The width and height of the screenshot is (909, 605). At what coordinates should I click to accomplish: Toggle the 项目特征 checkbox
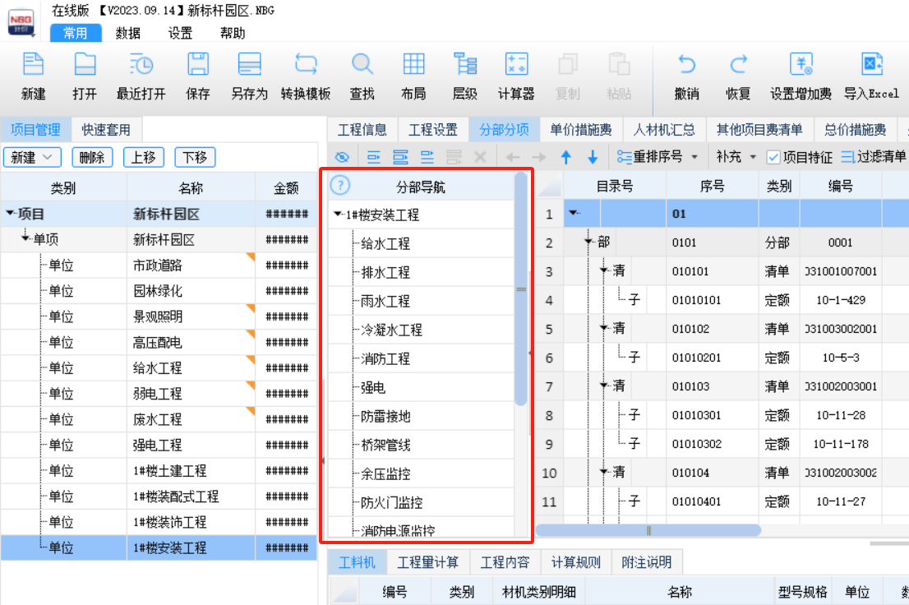coord(773,157)
